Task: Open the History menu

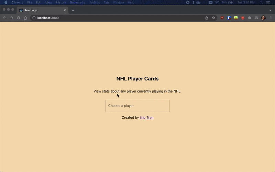Action: tap(61, 2)
